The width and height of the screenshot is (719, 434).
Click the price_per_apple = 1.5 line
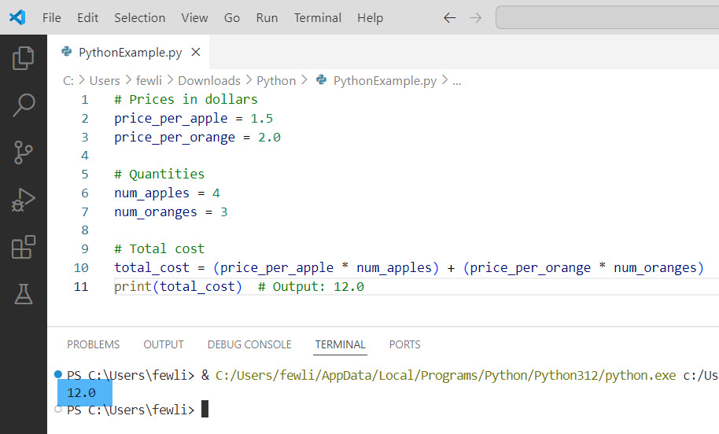coord(194,118)
